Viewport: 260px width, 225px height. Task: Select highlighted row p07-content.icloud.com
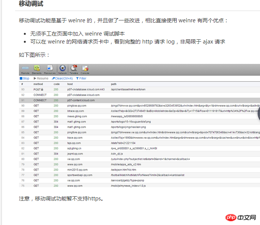139,100
